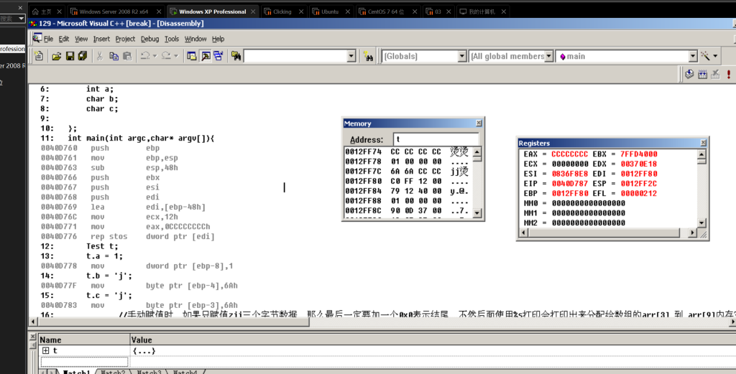The height and width of the screenshot is (374, 736).
Task: Open the Globals class dropdown
Action: (x=461, y=56)
